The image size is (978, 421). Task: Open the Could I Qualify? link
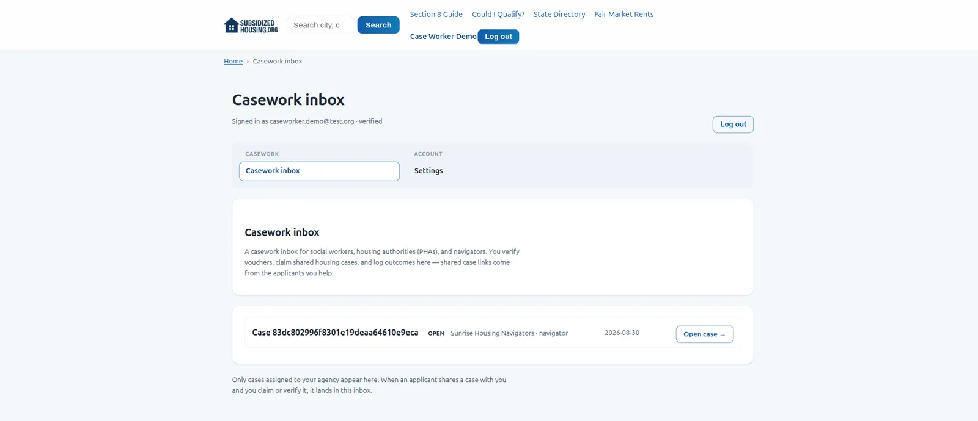[498, 14]
